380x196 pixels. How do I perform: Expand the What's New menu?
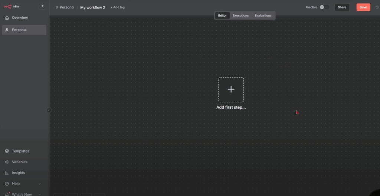tap(24, 194)
